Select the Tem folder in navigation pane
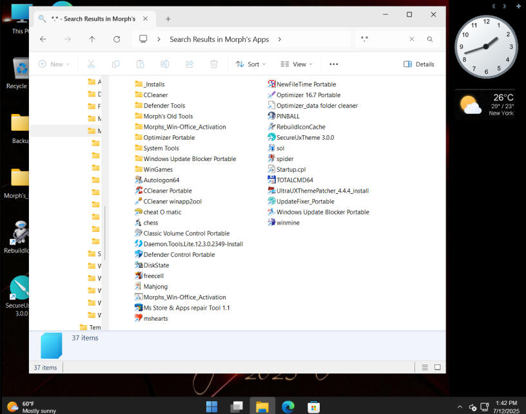 pyautogui.click(x=90, y=327)
